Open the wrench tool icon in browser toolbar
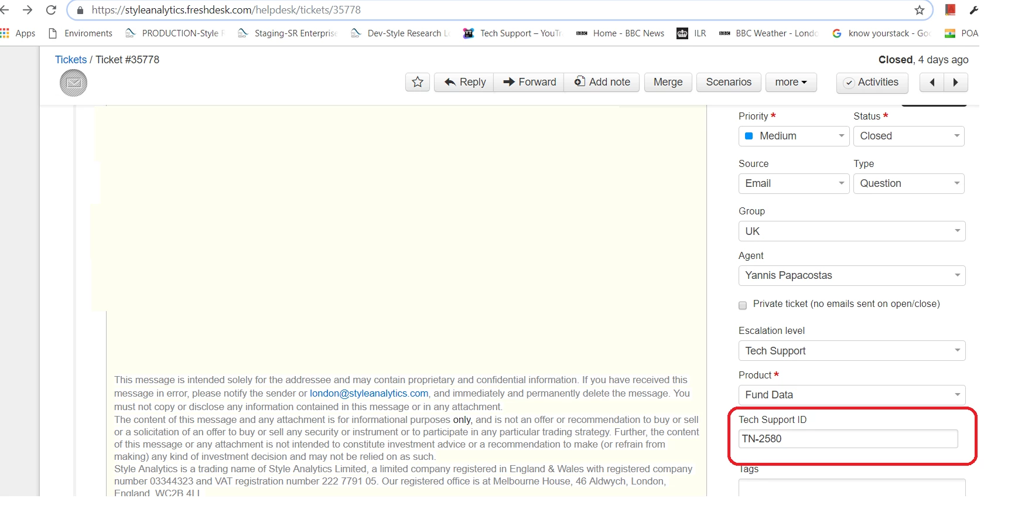 tap(973, 10)
